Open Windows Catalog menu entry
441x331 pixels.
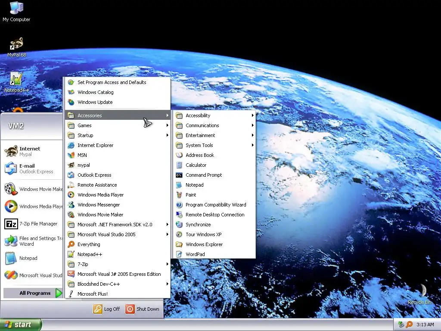point(118,92)
